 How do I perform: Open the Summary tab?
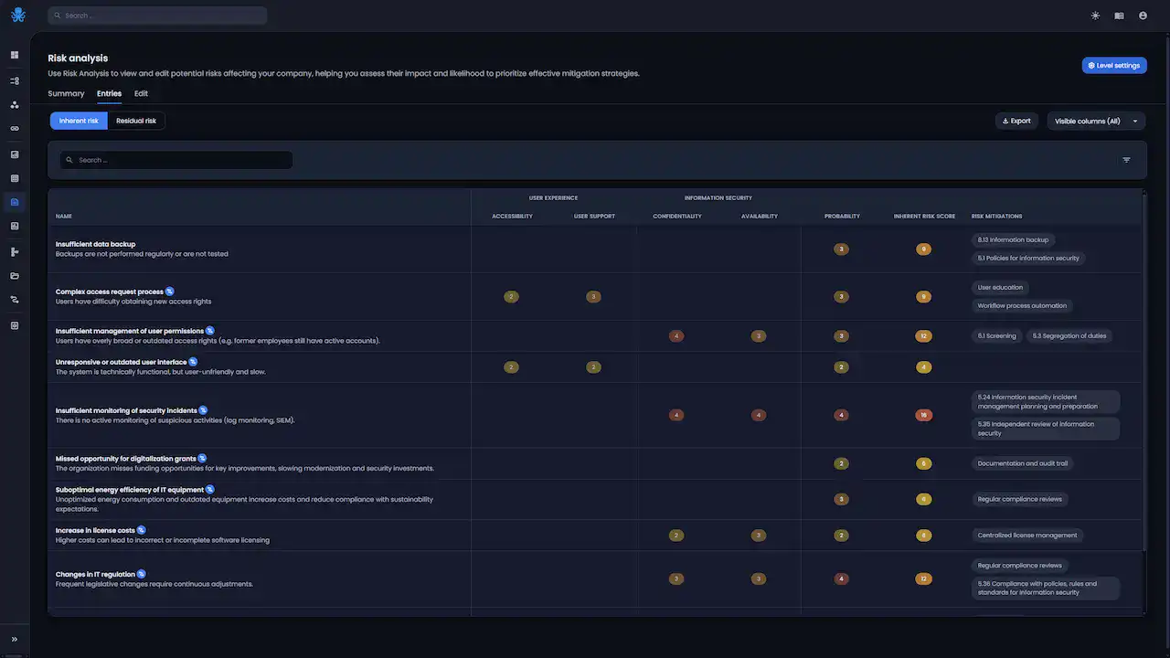click(66, 93)
